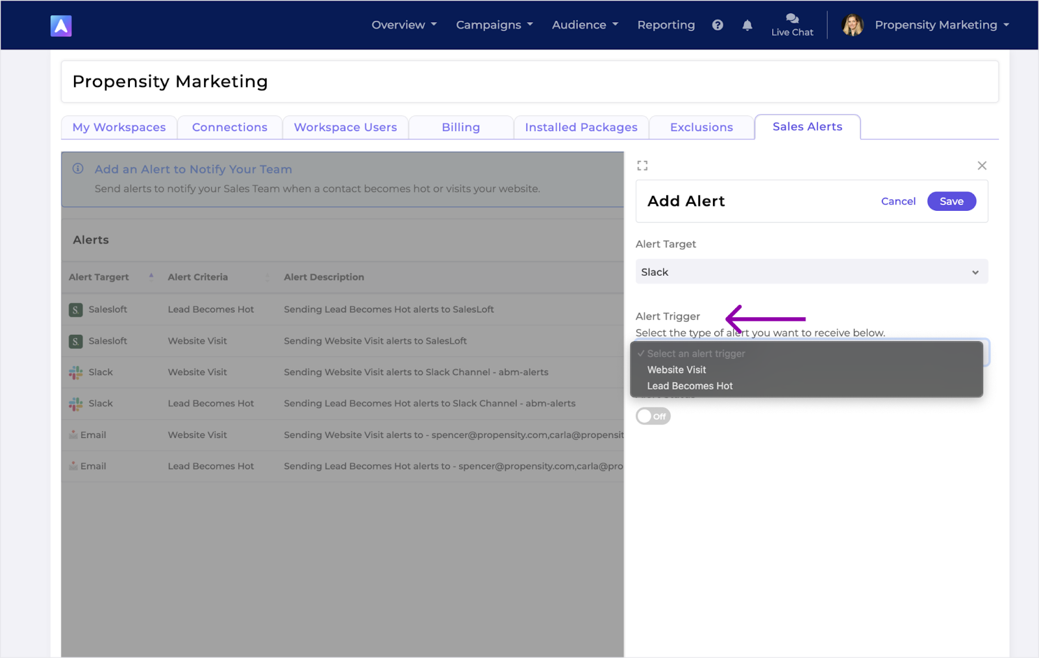
Task: Choose Lead Becomes Hot trigger option
Action: [807, 386]
